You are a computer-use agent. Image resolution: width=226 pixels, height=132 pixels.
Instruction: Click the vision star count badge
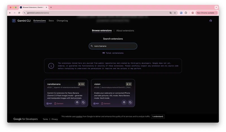[x=129, y=84]
